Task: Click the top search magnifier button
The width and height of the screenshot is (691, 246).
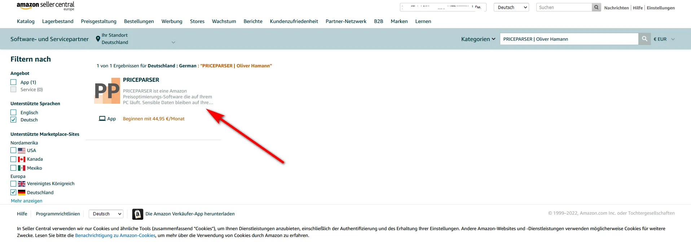Action: point(597,7)
